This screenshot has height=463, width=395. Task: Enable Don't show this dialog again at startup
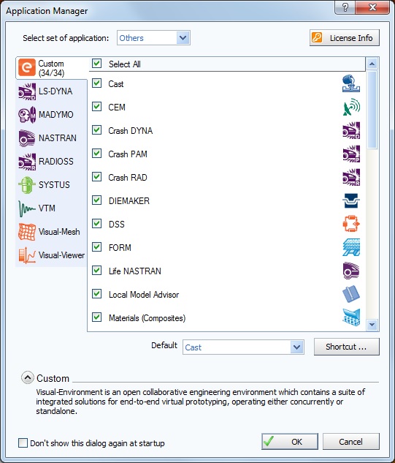23,443
